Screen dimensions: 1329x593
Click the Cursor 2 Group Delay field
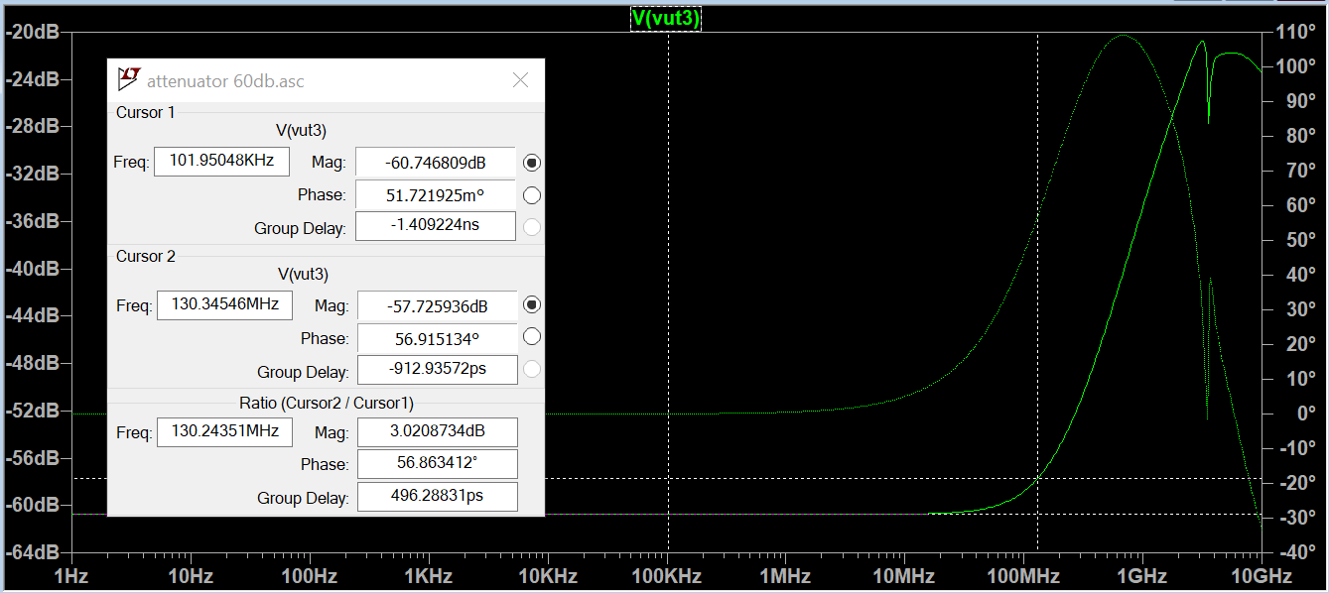(x=437, y=371)
